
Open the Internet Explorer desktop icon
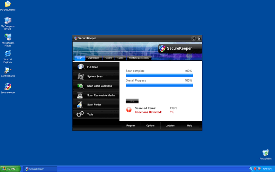(x=8, y=54)
